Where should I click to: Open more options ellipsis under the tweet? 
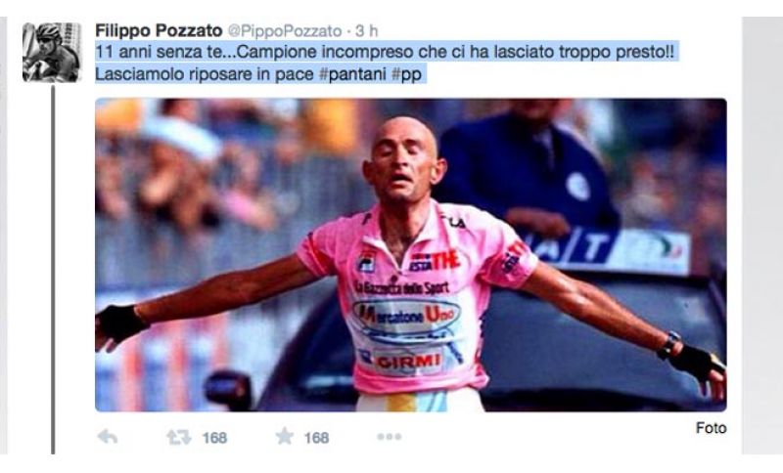(x=389, y=437)
